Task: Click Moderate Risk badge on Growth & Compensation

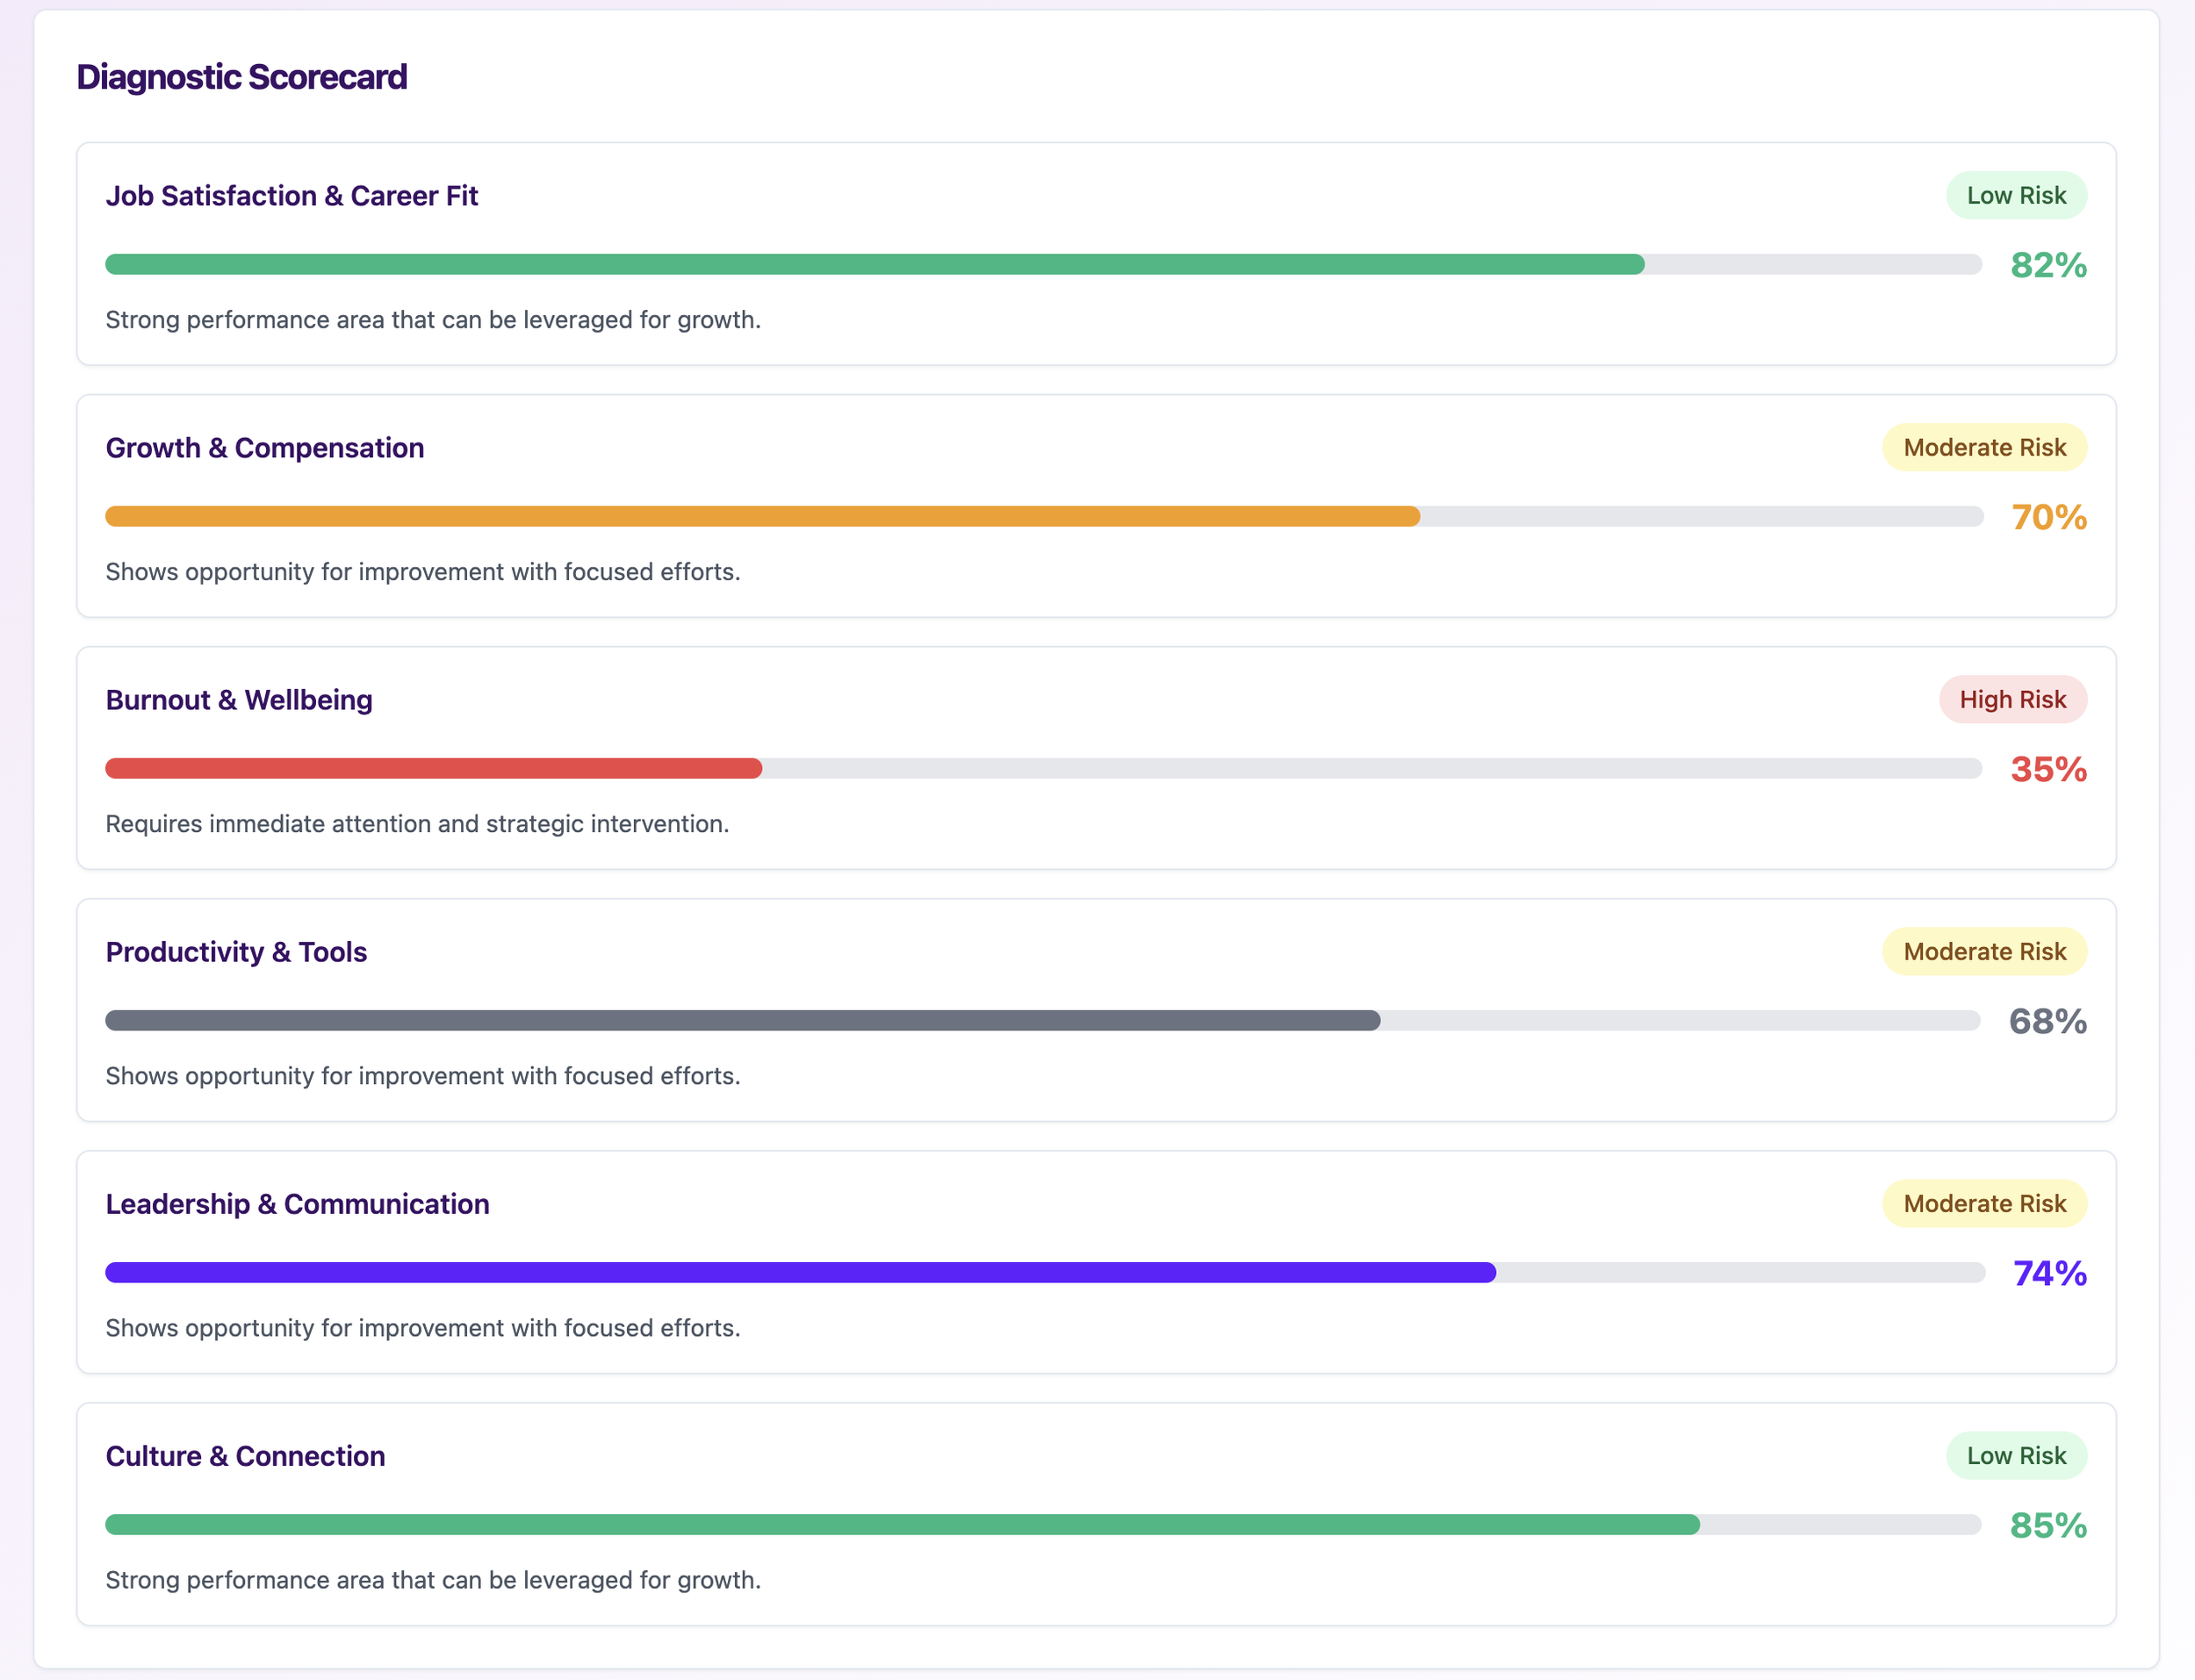Action: click(1984, 448)
